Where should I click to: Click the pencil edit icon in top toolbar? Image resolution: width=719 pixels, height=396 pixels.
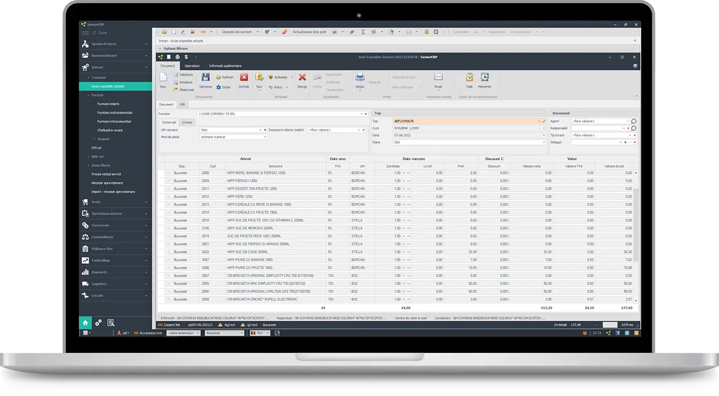[x=183, y=32]
